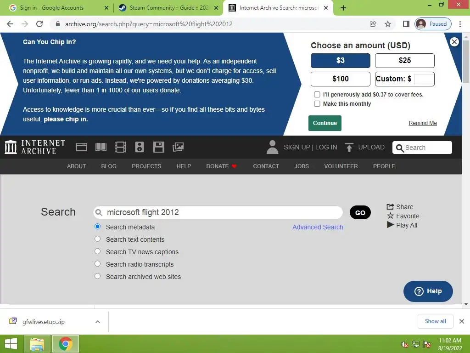The image size is (470, 353).
Task: Open File Explorer from the taskbar
Action: [37, 344]
